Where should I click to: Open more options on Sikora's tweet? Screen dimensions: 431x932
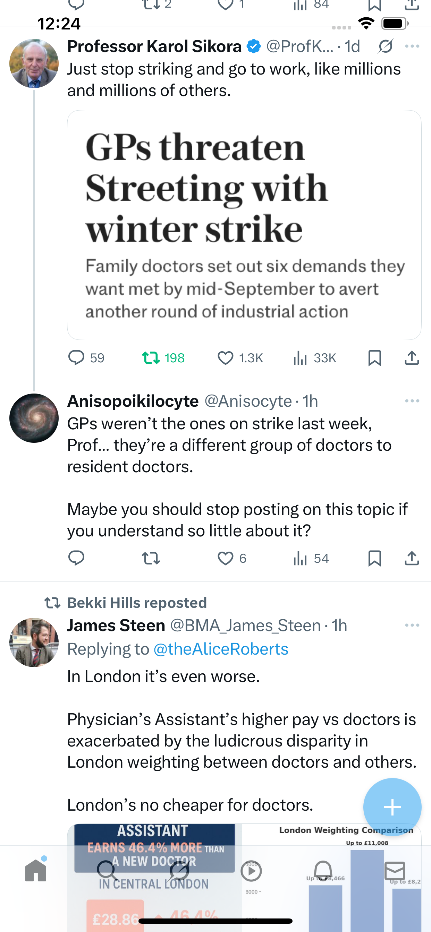click(x=412, y=46)
